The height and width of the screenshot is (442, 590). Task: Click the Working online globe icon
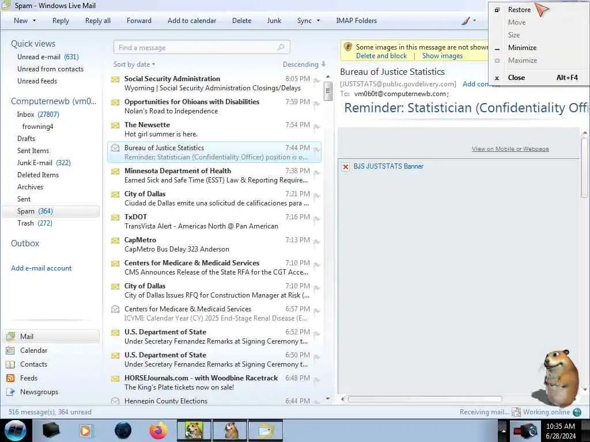coord(577,412)
